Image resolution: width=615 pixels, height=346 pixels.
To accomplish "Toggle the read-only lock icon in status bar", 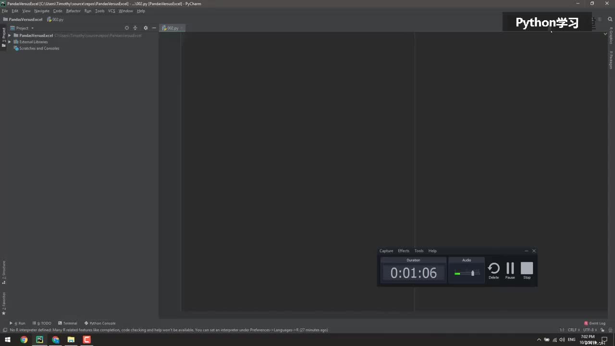I will 603,330.
